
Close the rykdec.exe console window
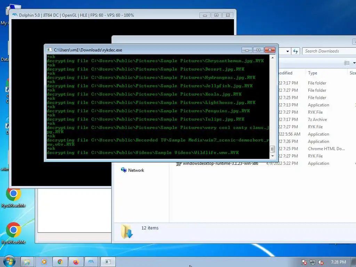(x=270, y=50)
